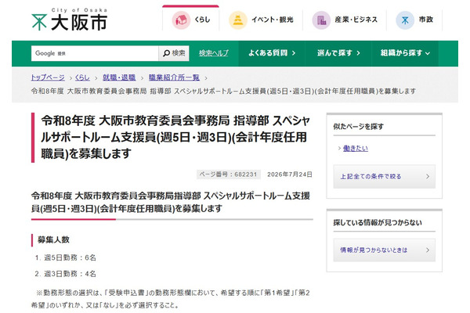Viewport: 470px width, 313px height.
Task: Click chevron on 上記全ての条件で絞る button
Action: tap(428, 176)
